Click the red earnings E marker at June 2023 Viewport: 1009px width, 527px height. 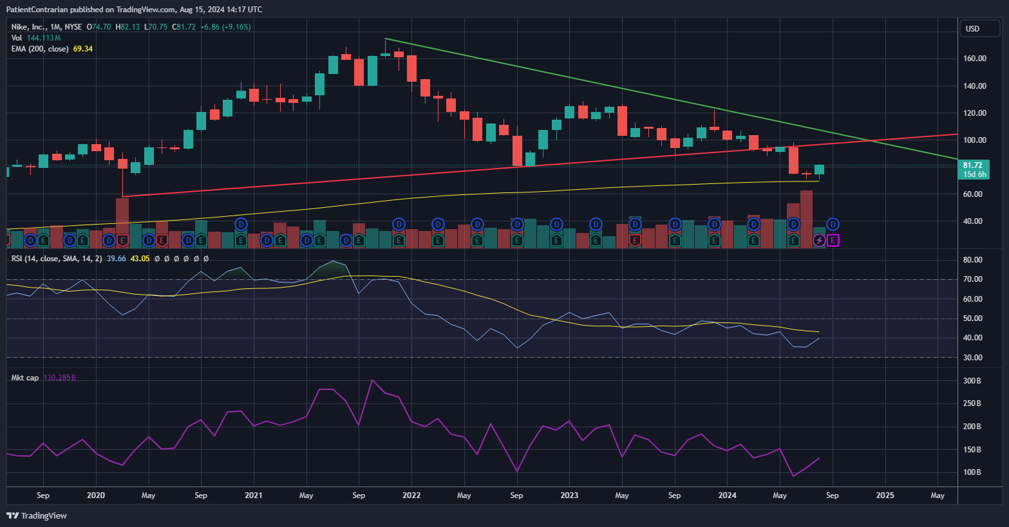[635, 241]
